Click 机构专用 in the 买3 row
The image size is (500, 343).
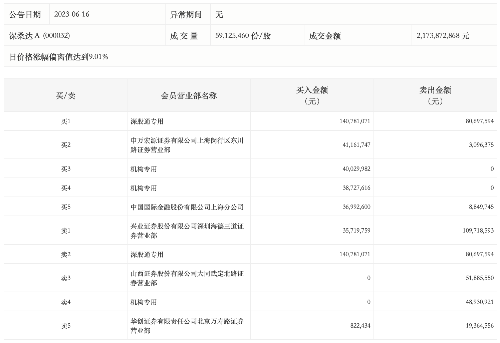pyautogui.click(x=144, y=169)
